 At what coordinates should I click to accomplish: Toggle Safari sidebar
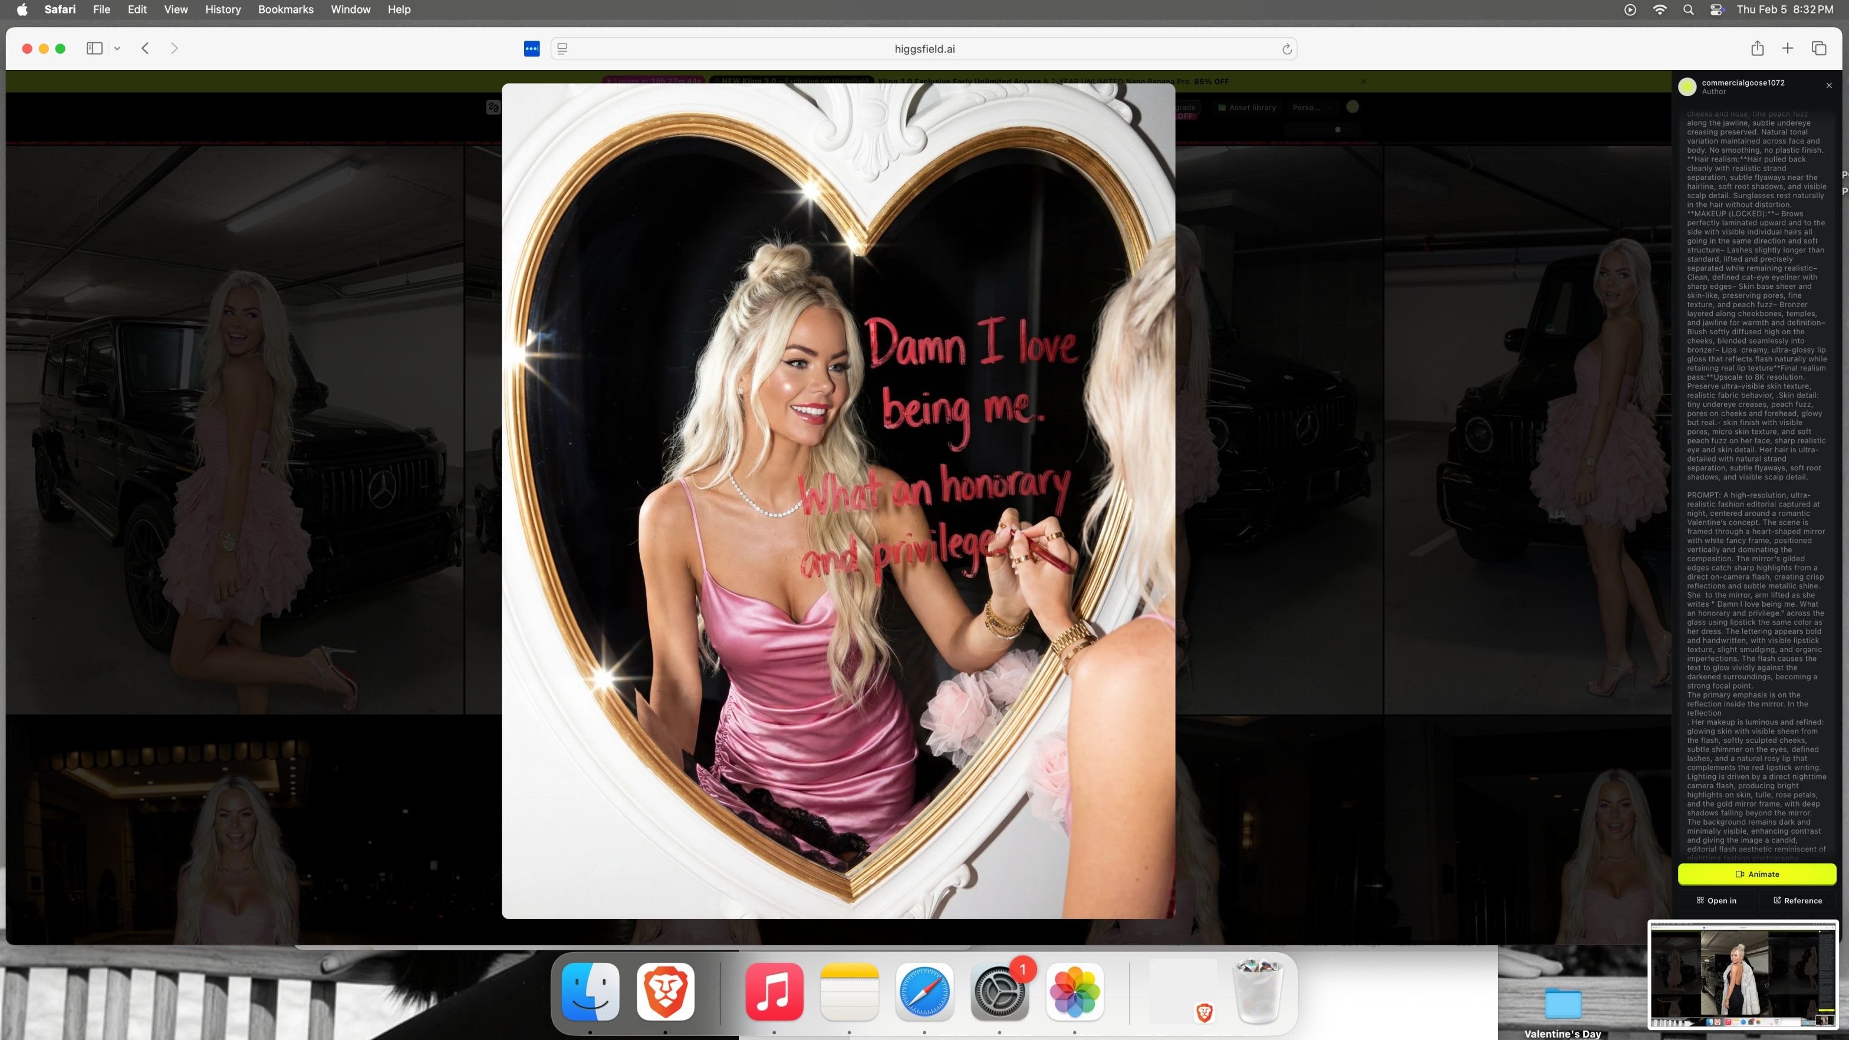click(94, 48)
